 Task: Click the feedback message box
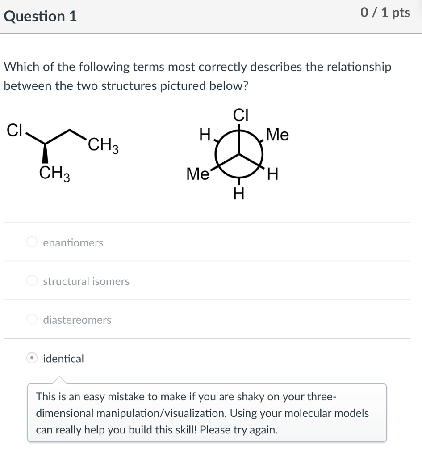[x=207, y=412]
